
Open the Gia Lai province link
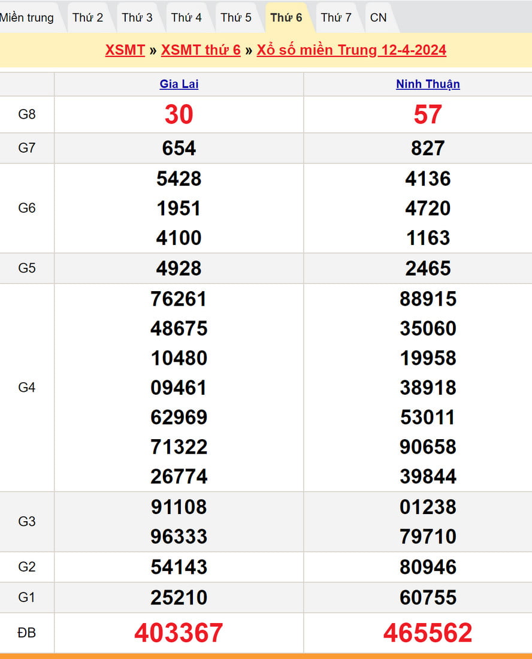click(179, 84)
